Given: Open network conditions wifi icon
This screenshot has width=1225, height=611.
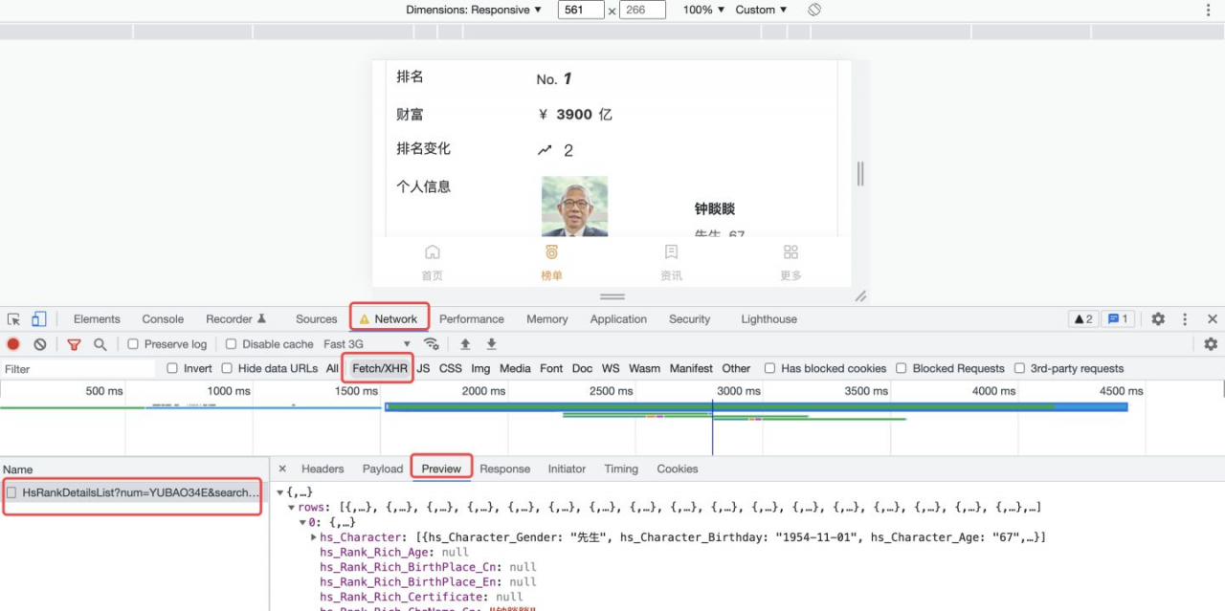Looking at the screenshot, I should click(x=432, y=344).
